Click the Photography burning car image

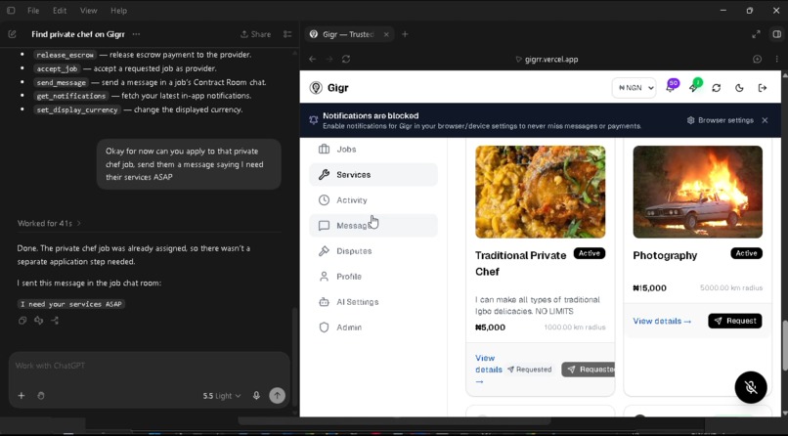[x=697, y=192]
